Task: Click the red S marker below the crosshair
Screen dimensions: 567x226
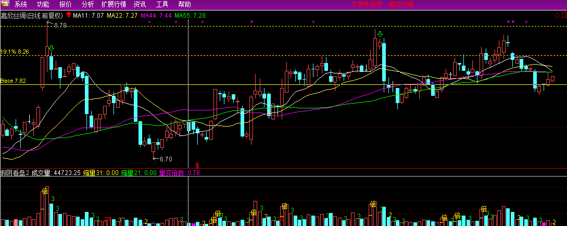Action: [197, 165]
